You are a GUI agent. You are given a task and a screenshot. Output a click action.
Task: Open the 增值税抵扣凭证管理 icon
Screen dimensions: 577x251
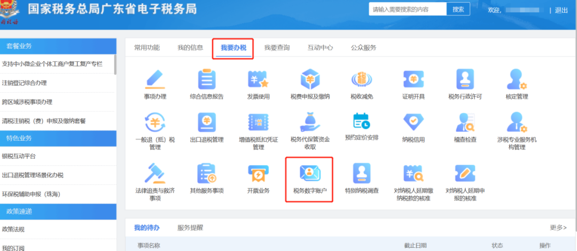(x=258, y=123)
